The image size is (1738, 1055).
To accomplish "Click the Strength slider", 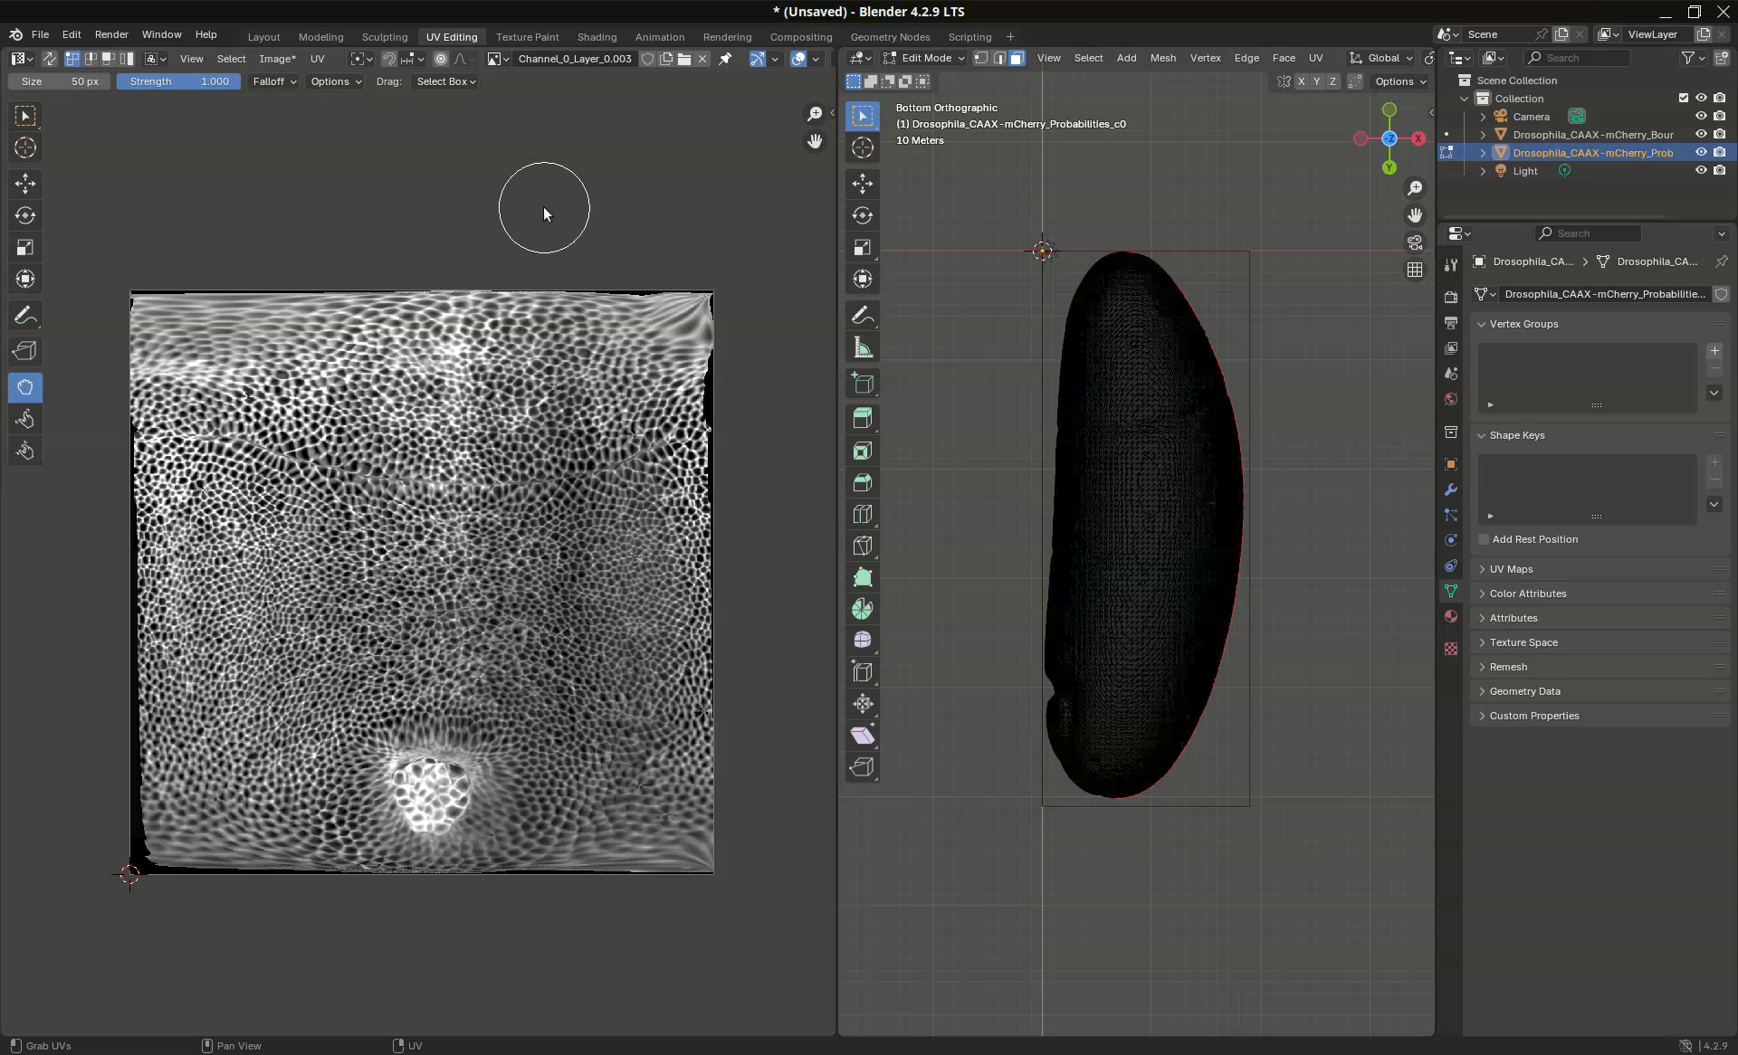I will (178, 81).
